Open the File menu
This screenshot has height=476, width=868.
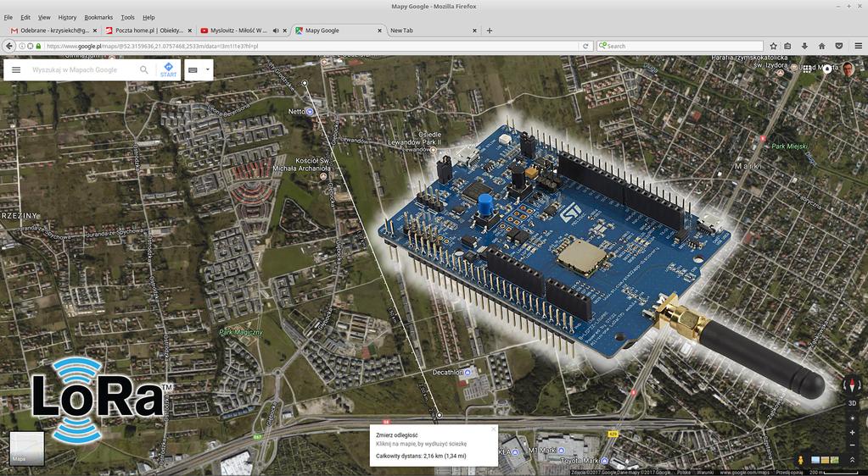(8, 18)
